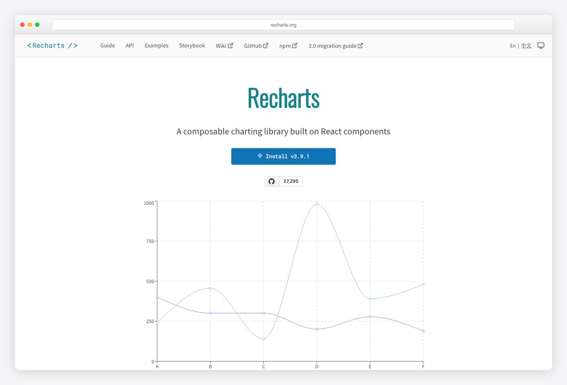
Task: Open the npm external link
Action: pos(288,46)
